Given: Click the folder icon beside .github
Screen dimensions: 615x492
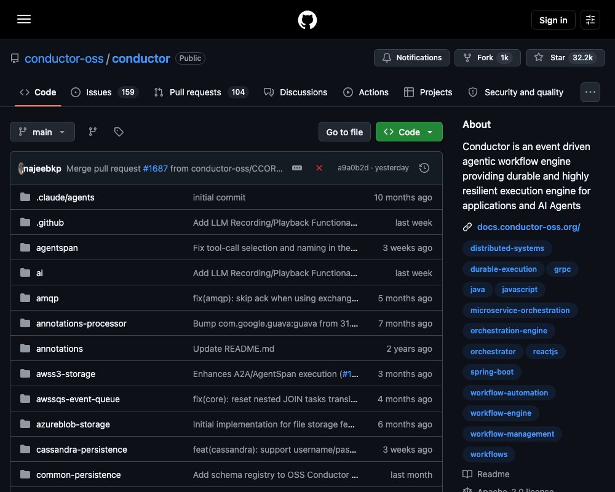Looking at the screenshot, I should click(x=25, y=223).
